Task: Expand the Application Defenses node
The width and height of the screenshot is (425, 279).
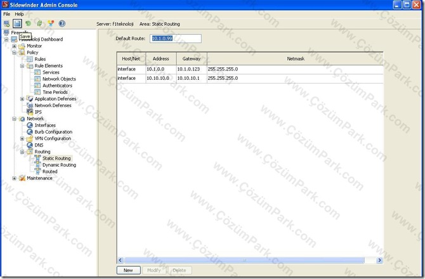Action: click(x=22, y=99)
